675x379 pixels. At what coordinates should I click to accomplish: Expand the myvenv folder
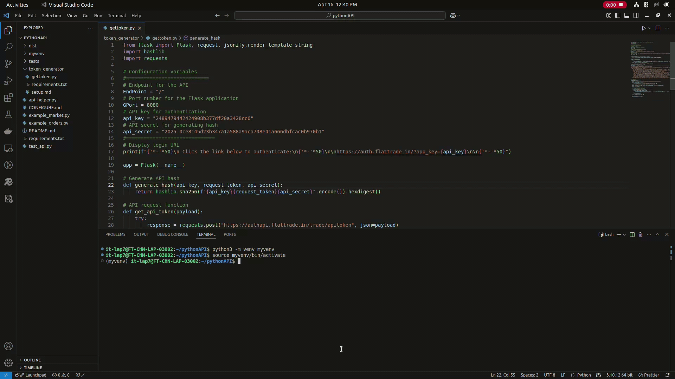pyautogui.click(x=37, y=53)
